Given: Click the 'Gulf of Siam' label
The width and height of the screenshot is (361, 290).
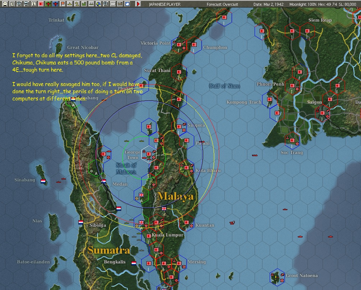Looking at the screenshot, I should click(x=224, y=86).
